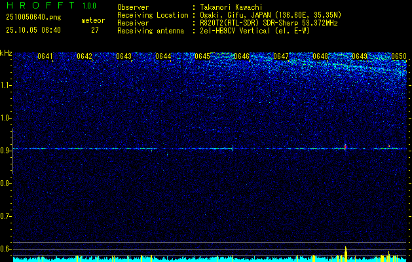Click the 0.9 kHz axis label
This screenshot has width=412, height=262.
5,151
